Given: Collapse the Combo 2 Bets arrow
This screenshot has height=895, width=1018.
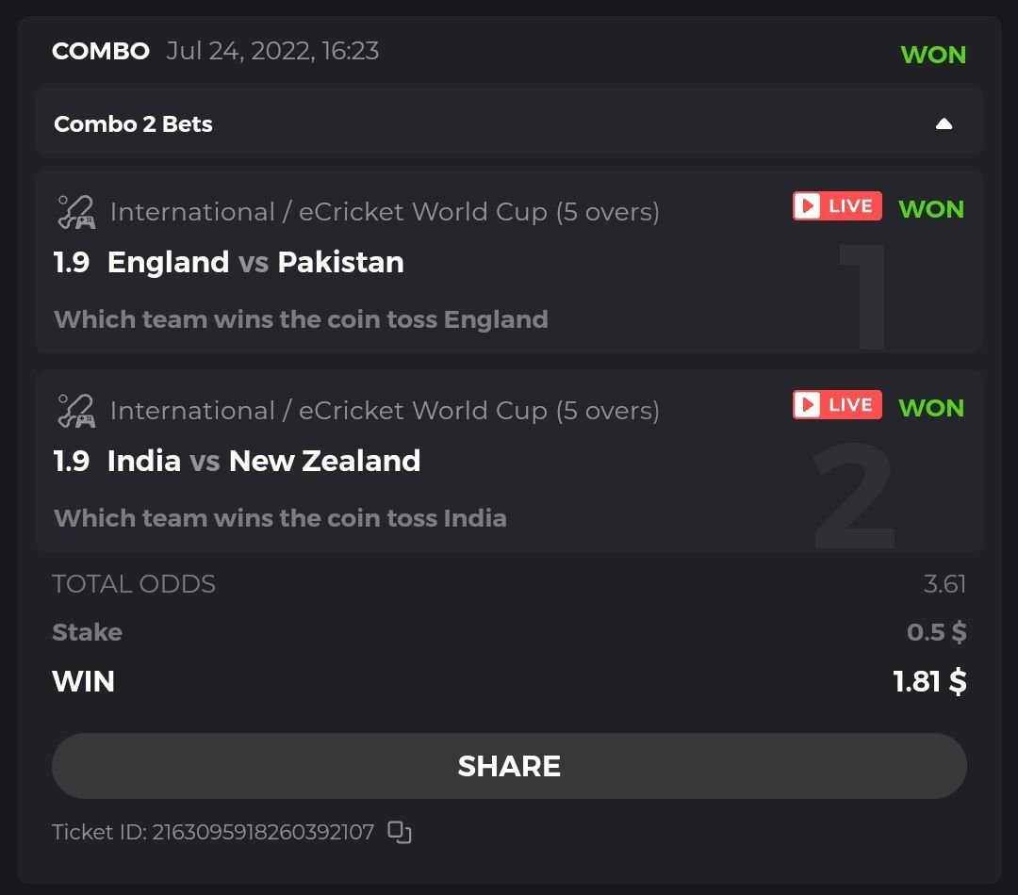Looking at the screenshot, I should coord(944,124).
